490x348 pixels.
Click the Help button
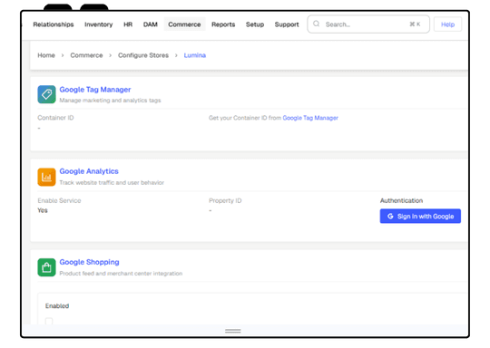tap(447, 24)
